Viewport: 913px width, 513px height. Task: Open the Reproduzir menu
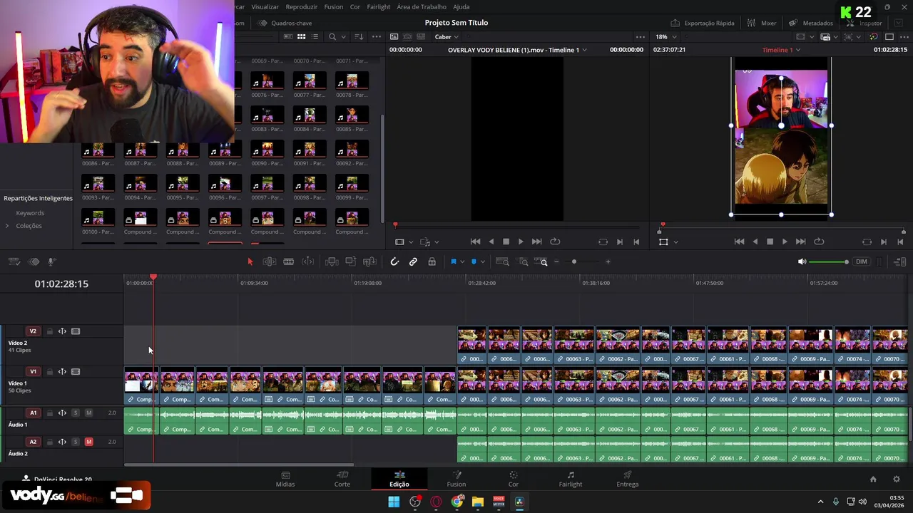point(301,6)
